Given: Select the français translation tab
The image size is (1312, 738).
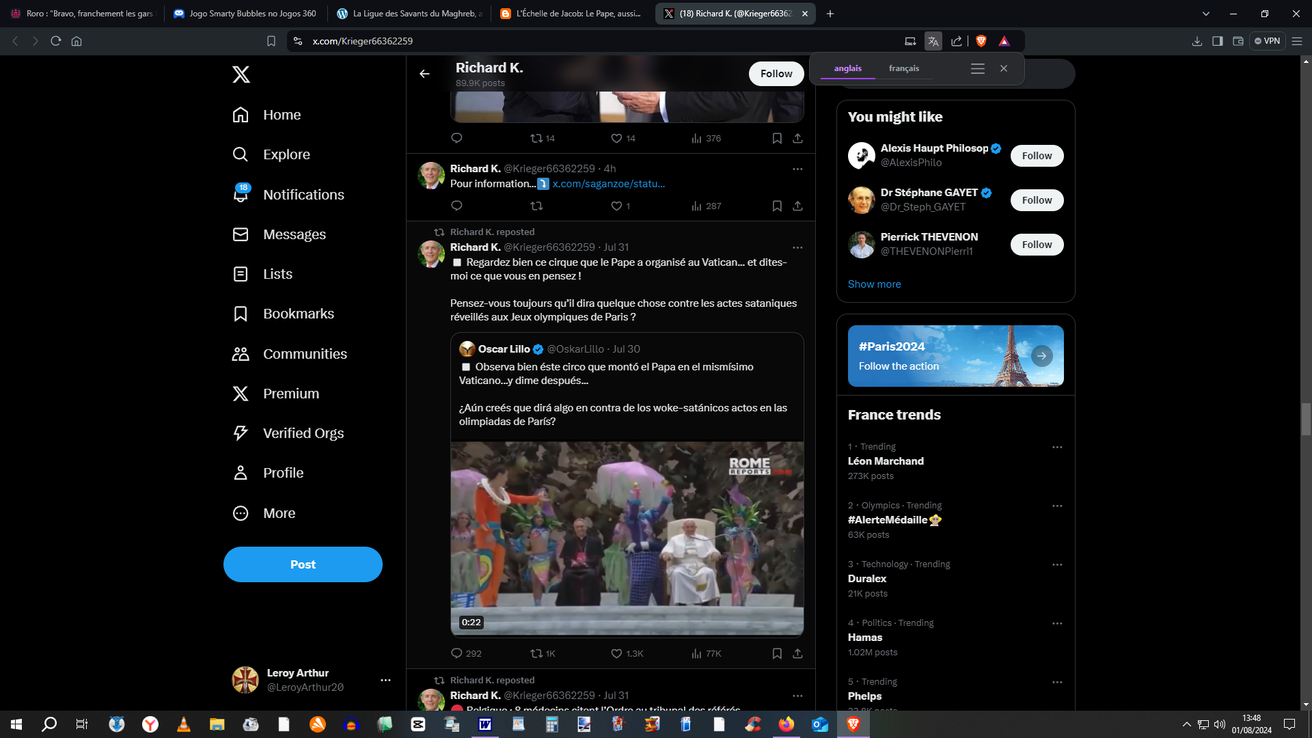Looking at the screenshot, I should (903, 68).
